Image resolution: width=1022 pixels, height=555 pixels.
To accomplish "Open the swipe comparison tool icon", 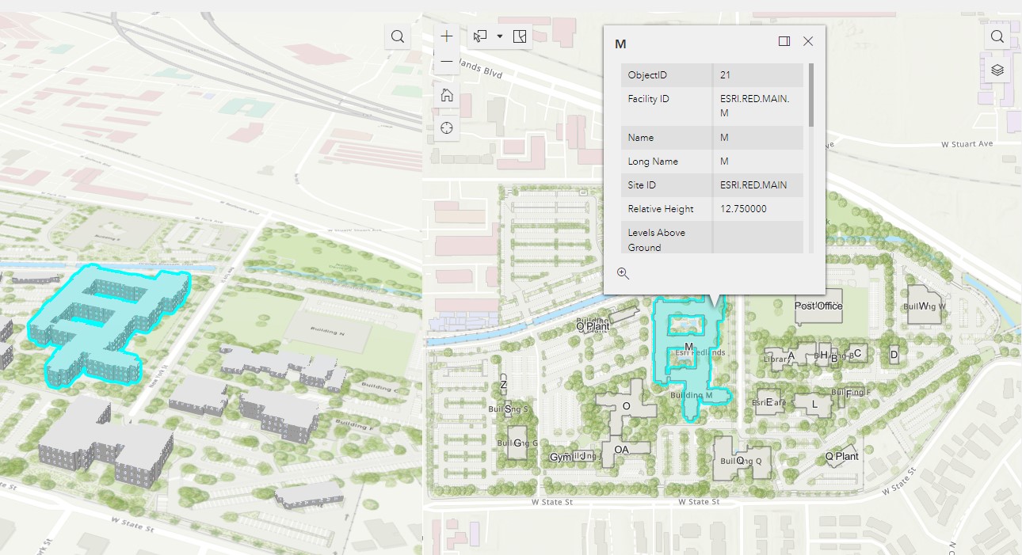I will click(520, 36).
